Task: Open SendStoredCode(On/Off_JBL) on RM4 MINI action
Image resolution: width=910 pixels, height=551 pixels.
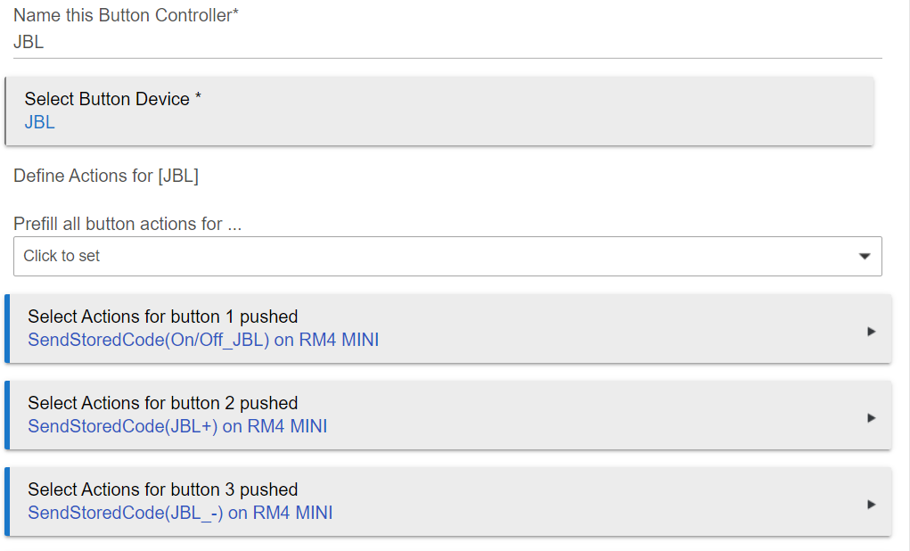Action: [x=203, y=340]
